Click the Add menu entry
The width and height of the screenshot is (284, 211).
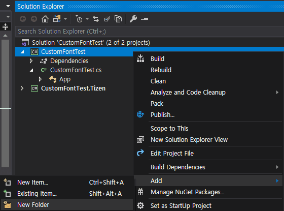tap(209, 181)
